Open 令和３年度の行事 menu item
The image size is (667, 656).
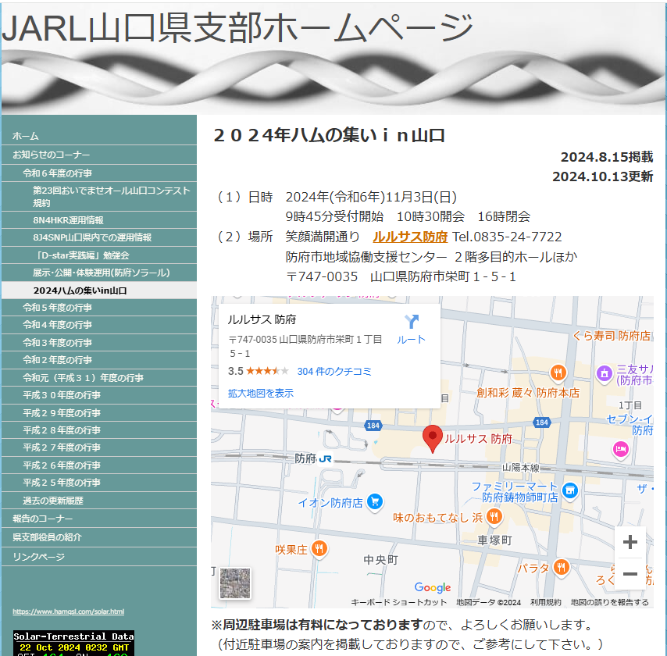click(x=98, y=343)
